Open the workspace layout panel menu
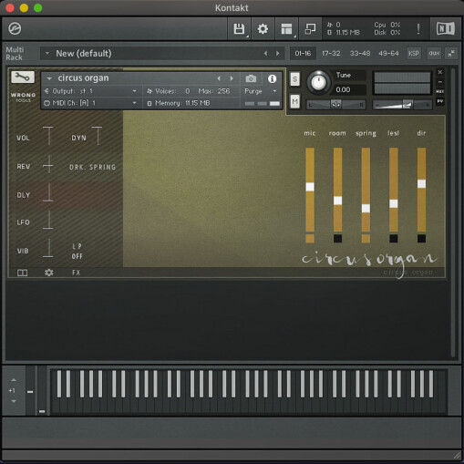This screenshot has height=464, width=464. (286, 29)
